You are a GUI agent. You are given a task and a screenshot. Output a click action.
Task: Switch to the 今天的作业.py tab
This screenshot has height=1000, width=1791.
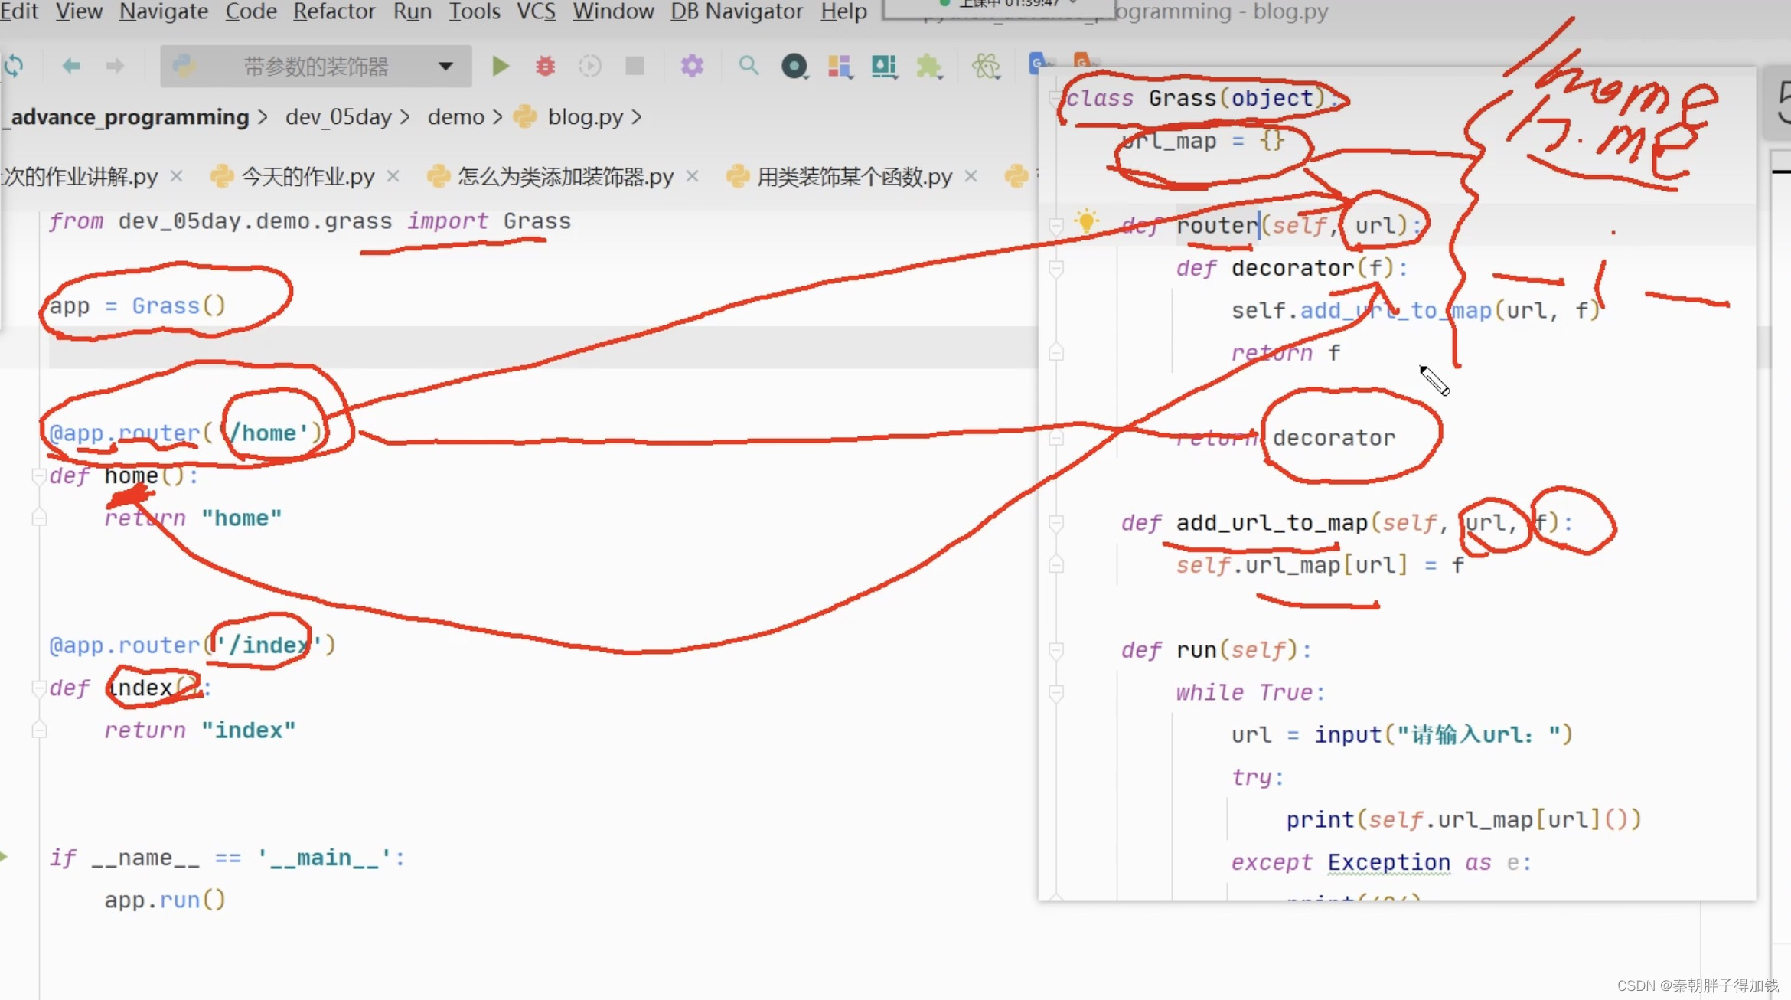(308, 177)
